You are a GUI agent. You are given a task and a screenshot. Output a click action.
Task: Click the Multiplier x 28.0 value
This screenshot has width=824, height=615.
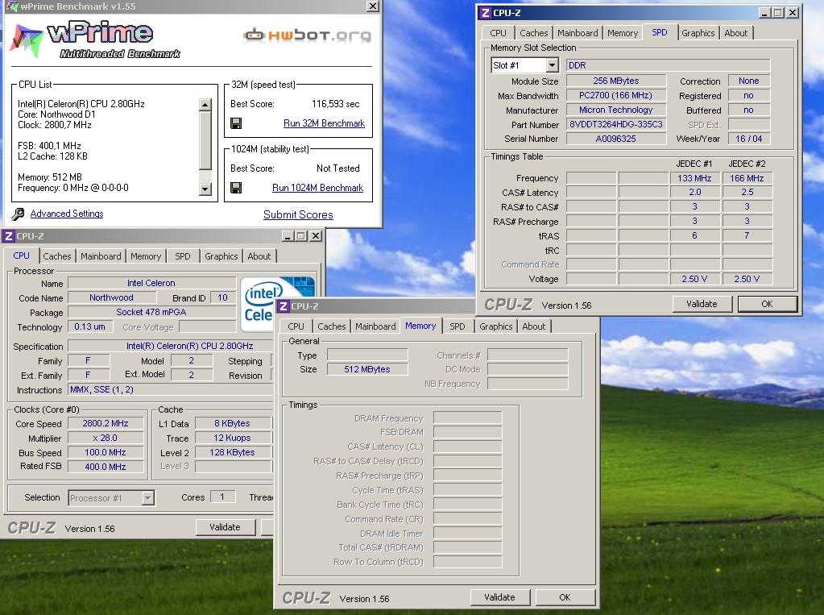tap(106, 438)
